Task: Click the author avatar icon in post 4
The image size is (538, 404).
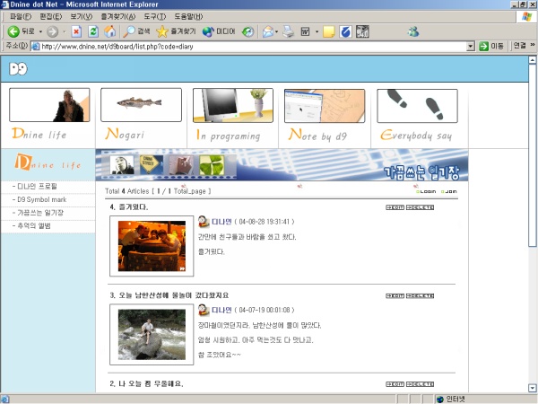Action: coord(204,222)
